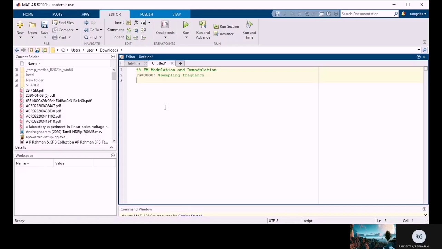Navigate back with the blue arrow in Navigate group
The image size is (442, 249).
coord(86,22)
